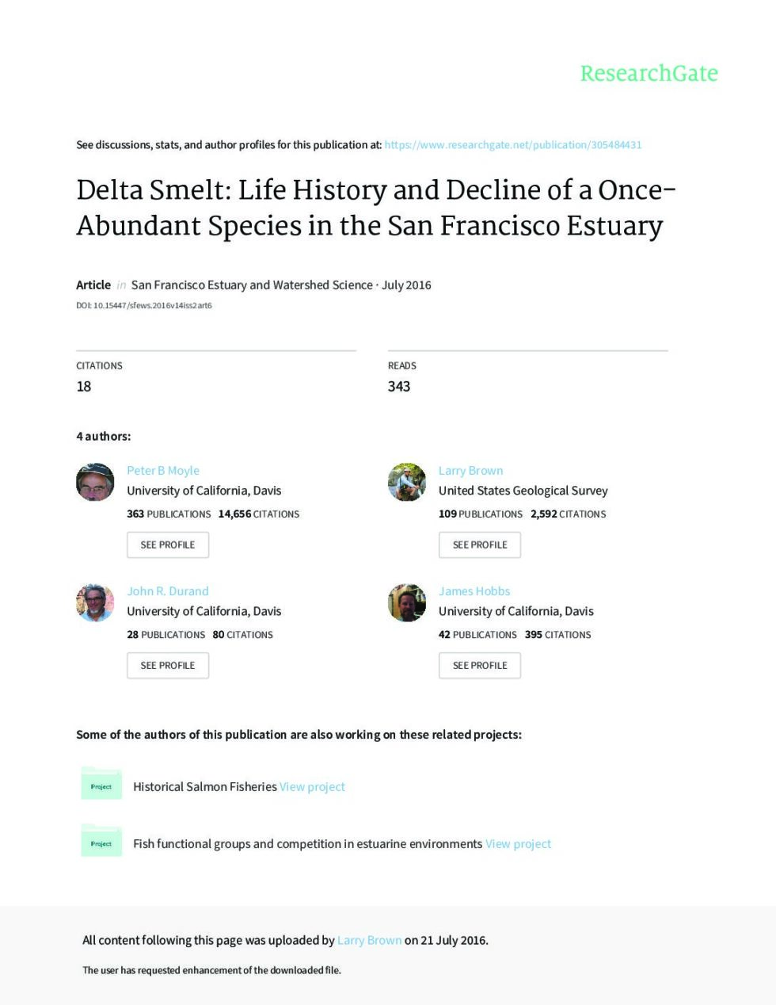Viewport: 776px width, 1005px height.
Task: Open James Hobbs author link
Action: point(474,591)
